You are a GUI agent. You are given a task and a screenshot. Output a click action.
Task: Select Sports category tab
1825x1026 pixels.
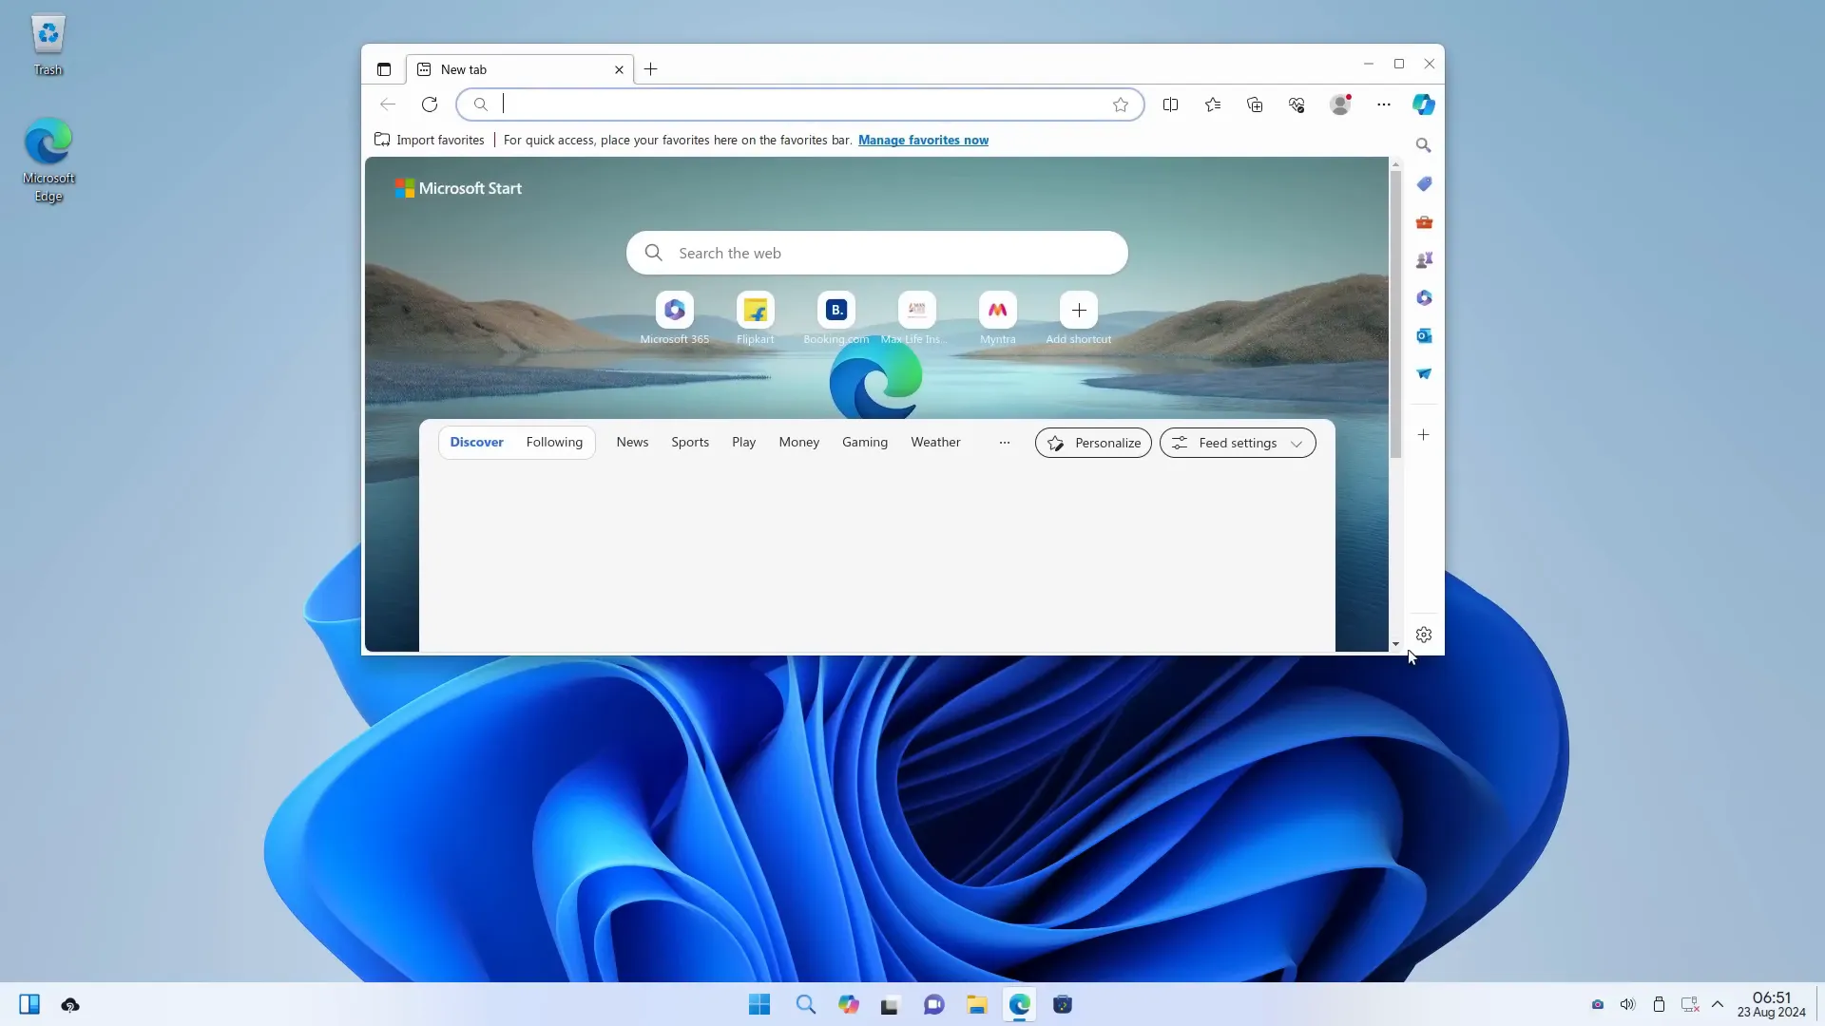(x=690, y=443)
